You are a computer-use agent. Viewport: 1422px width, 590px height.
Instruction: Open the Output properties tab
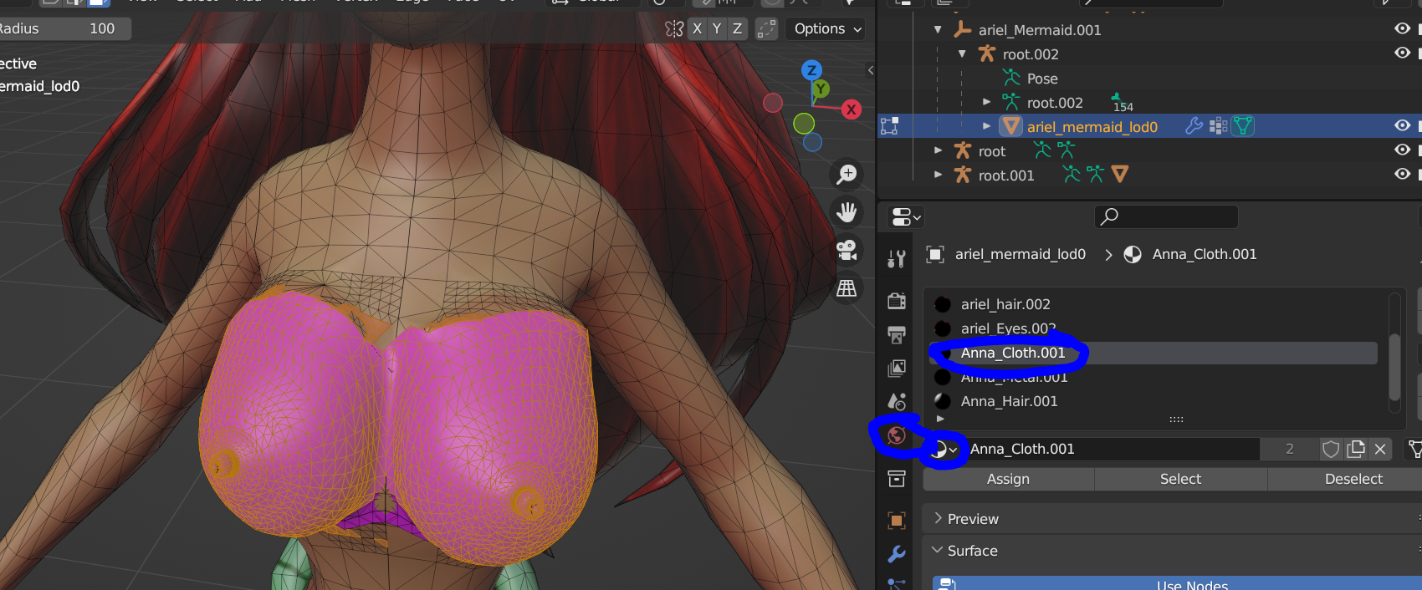click(897, 334)
